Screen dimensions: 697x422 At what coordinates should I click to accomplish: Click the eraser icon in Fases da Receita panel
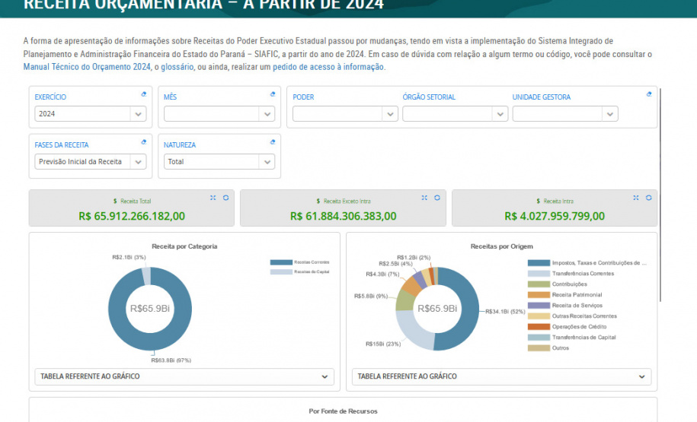[x=144, y=142]
